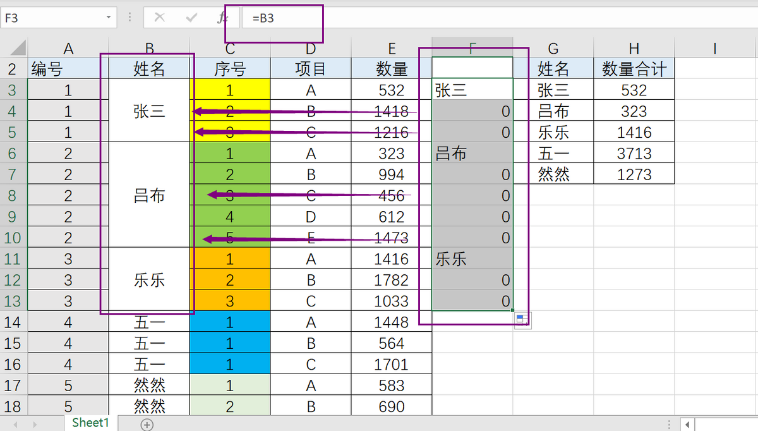The image size is (758, 431).
Task: Select column I header
Action: tap(715, 47)
